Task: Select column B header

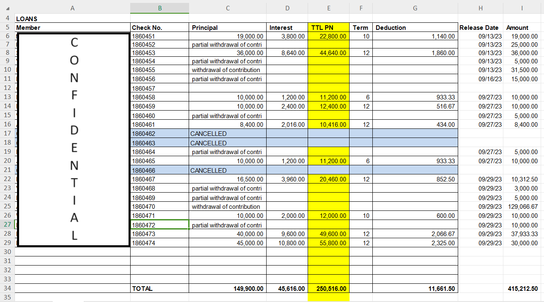Action: pos(160,8)
